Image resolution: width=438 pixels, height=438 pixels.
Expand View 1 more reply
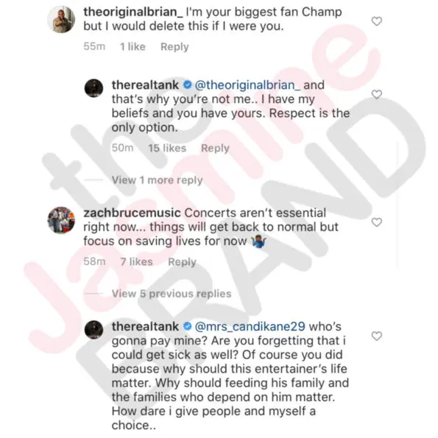click(157, 180)
